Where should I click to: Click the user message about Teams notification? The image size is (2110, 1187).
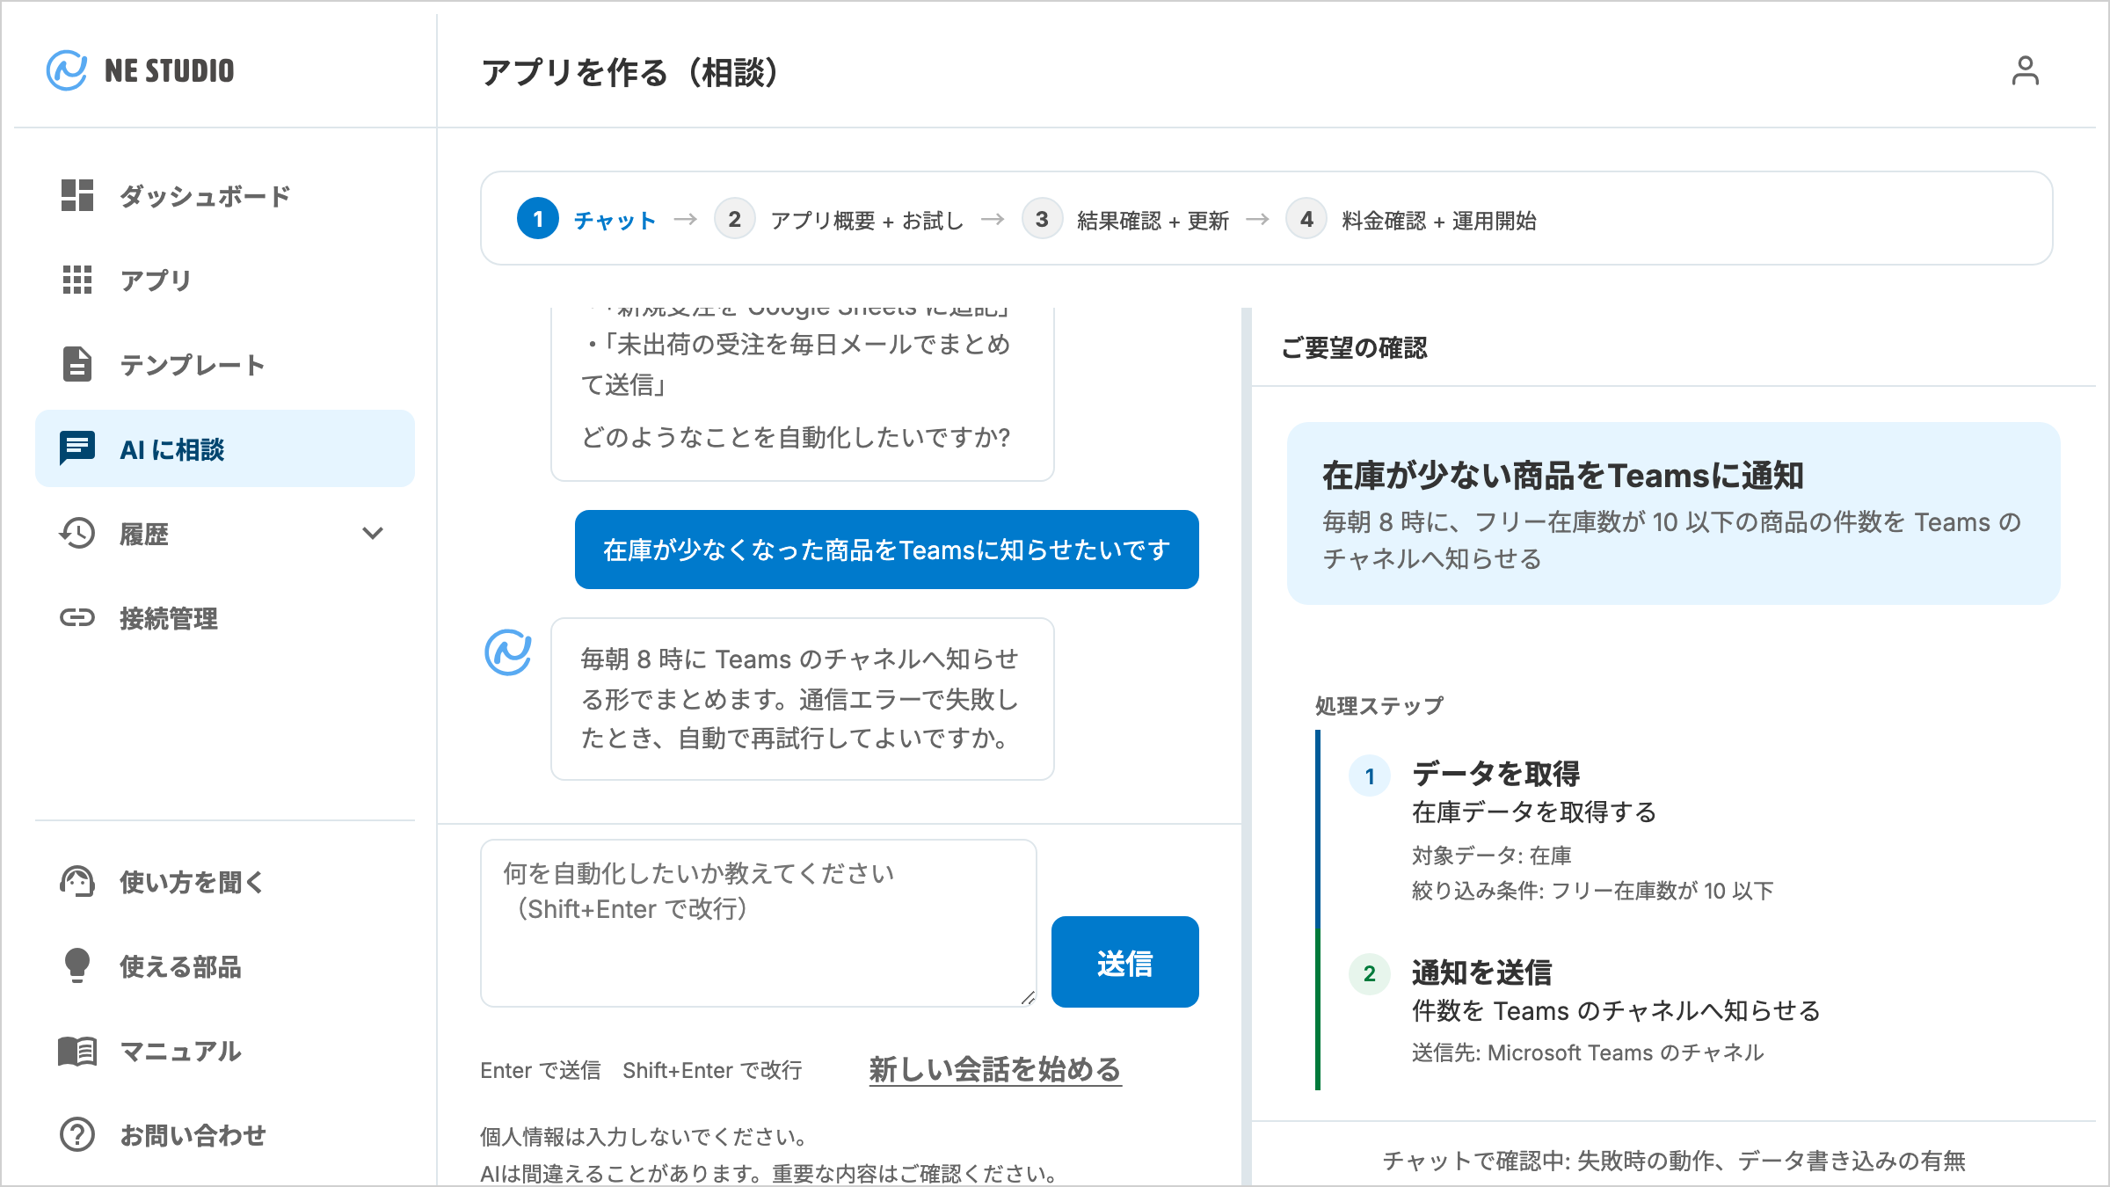pyautogui.click(x=886, y=550)
